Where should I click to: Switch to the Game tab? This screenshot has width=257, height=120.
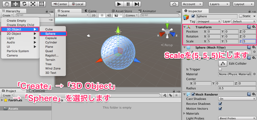point(91,11)
